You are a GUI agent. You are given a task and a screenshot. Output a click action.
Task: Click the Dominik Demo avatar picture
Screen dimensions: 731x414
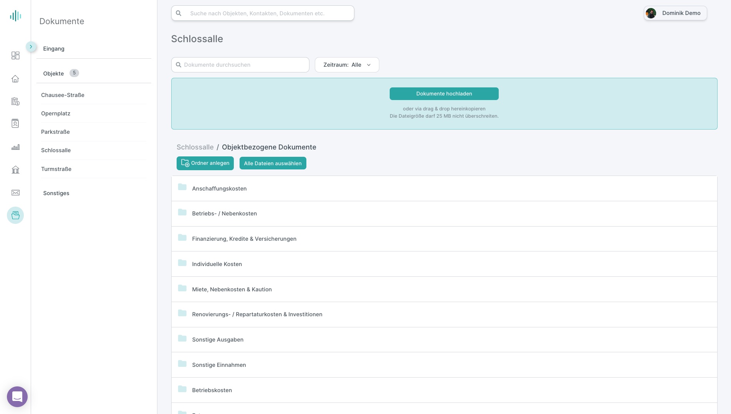651,13
